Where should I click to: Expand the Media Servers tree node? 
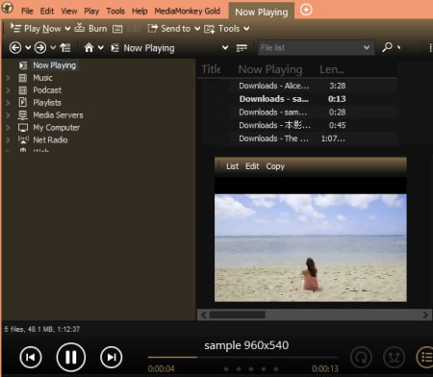click(x=8, y=115)
